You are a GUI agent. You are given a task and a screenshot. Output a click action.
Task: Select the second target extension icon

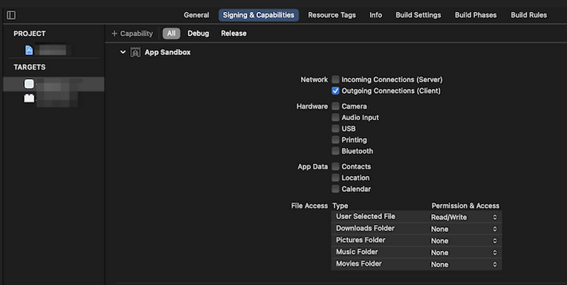[x=29, y=99]
